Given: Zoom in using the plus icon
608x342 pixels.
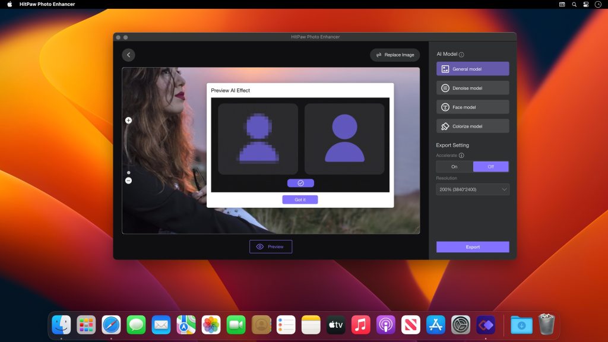Looking at the screenshot, I should pyautogui.click(x=128, y=120).
